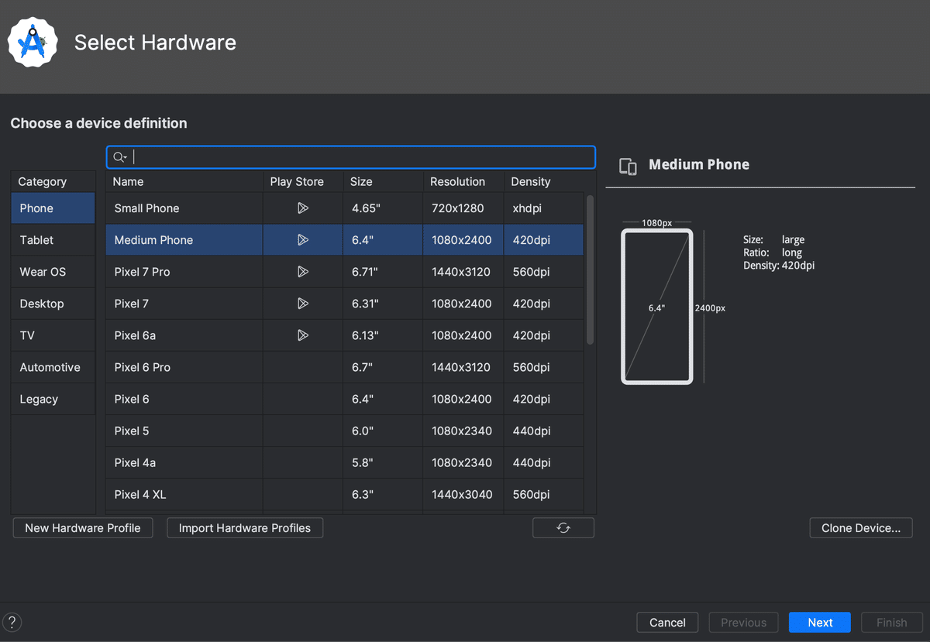Click the xhdpi density cell
Screen dimensions: 930x642
[544, 208]
